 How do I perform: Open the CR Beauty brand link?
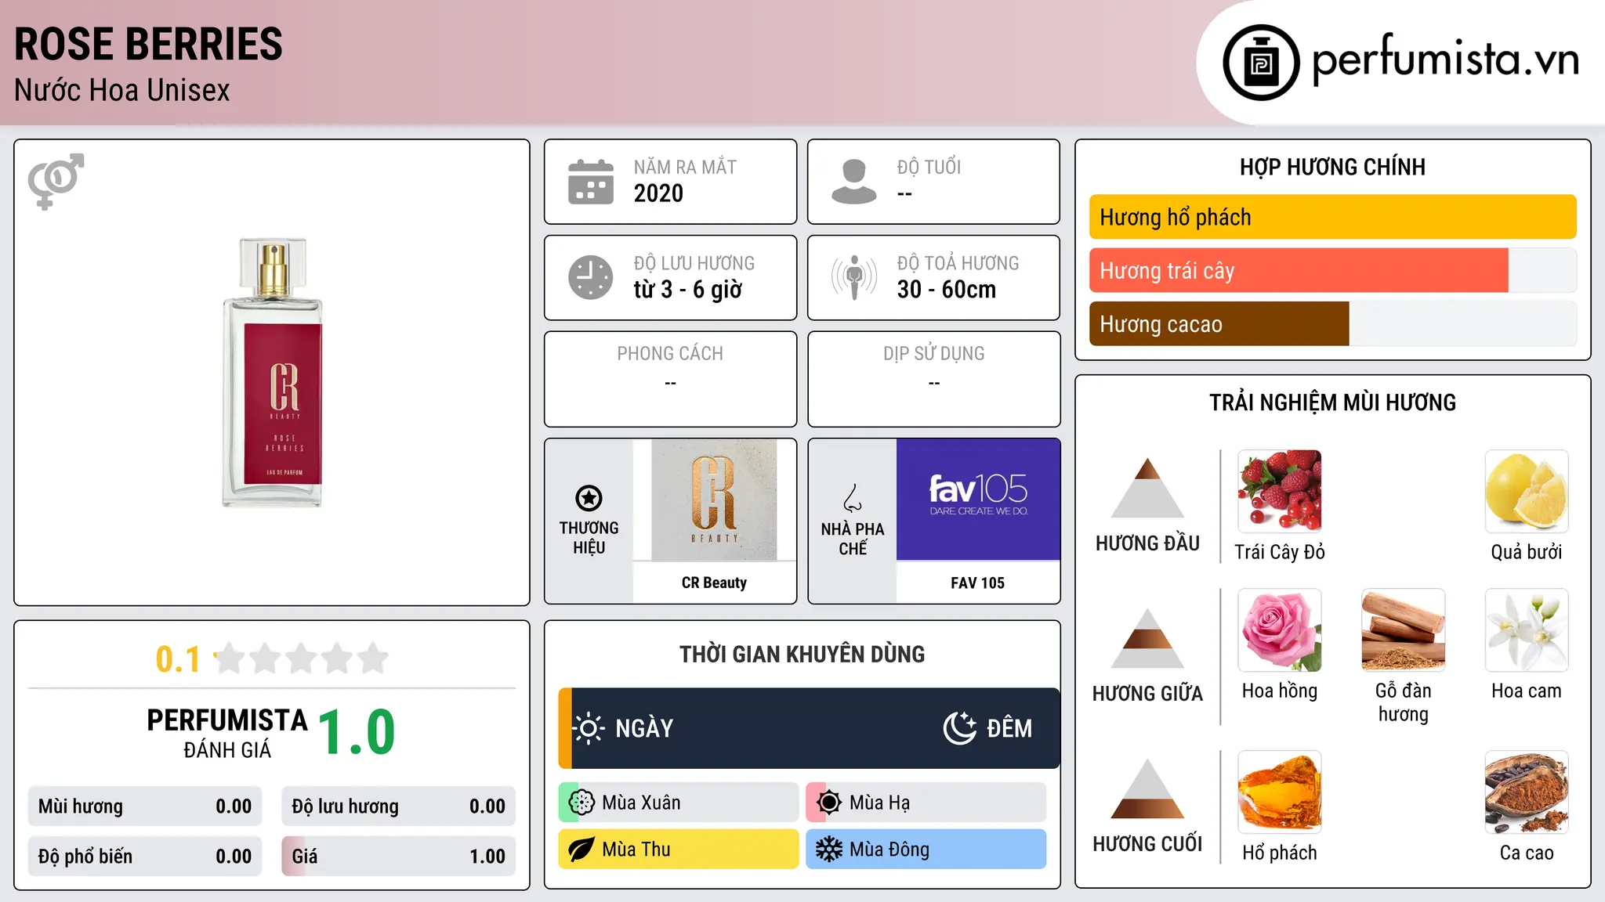(x=714, y=583)
